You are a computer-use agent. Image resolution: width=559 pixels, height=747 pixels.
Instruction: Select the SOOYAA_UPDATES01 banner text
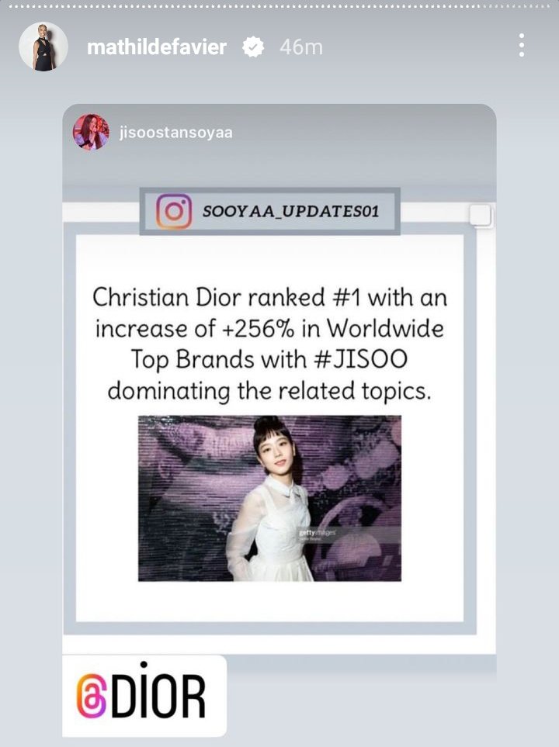point(291,212)
